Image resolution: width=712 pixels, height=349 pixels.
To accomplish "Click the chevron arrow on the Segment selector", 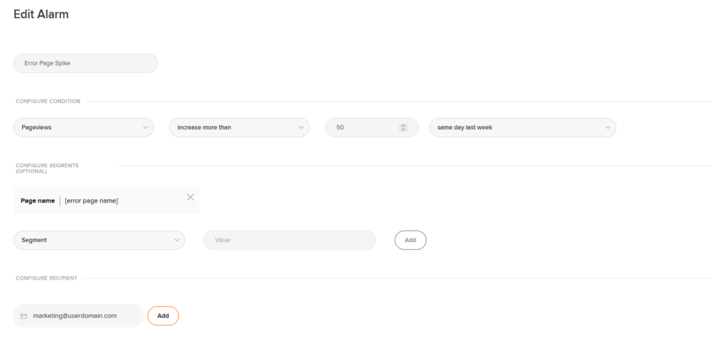I will pyautogui.click(x=177, y=240).
